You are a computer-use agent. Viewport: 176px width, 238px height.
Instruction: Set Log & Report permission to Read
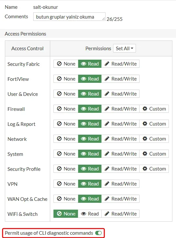tap(90, 124)
